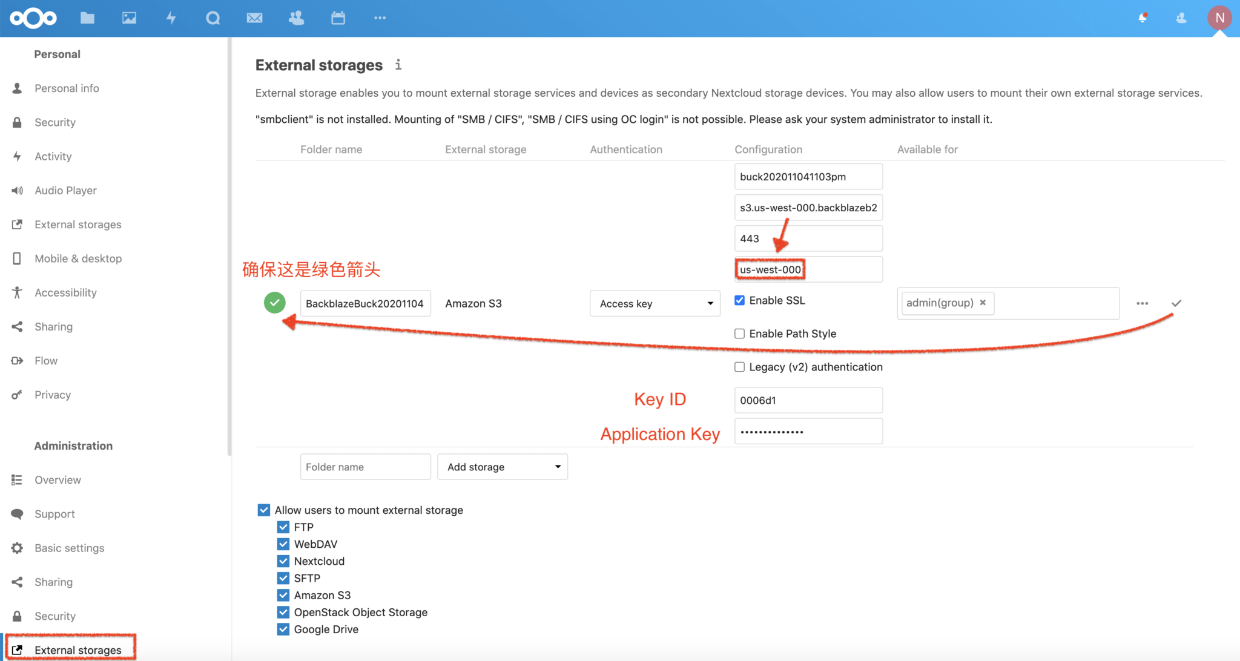Click the external storages info icon
This screenshot has height=661, width=1240.
pyautogui.click(x=398, y=65)
